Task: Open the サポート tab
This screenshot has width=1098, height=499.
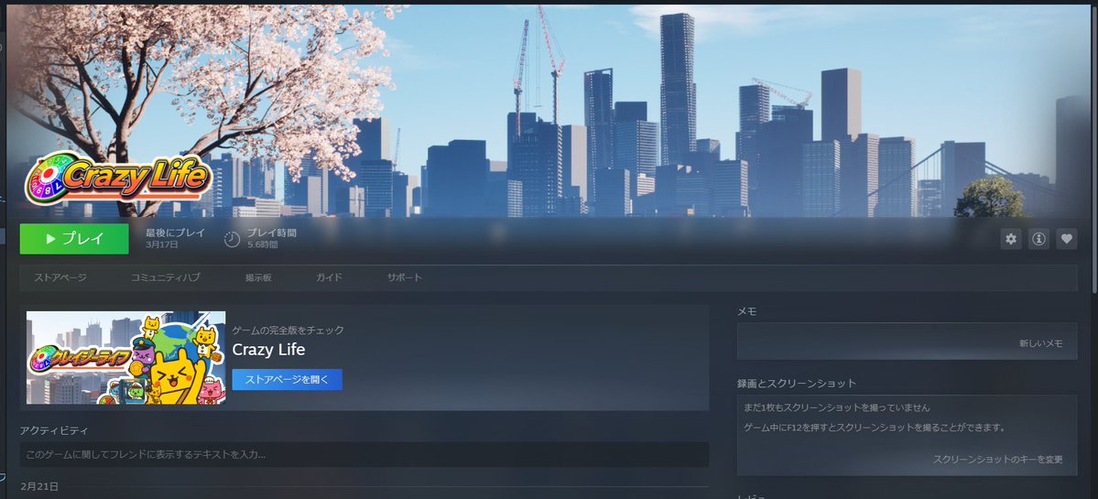Action: tap(405, 277)
